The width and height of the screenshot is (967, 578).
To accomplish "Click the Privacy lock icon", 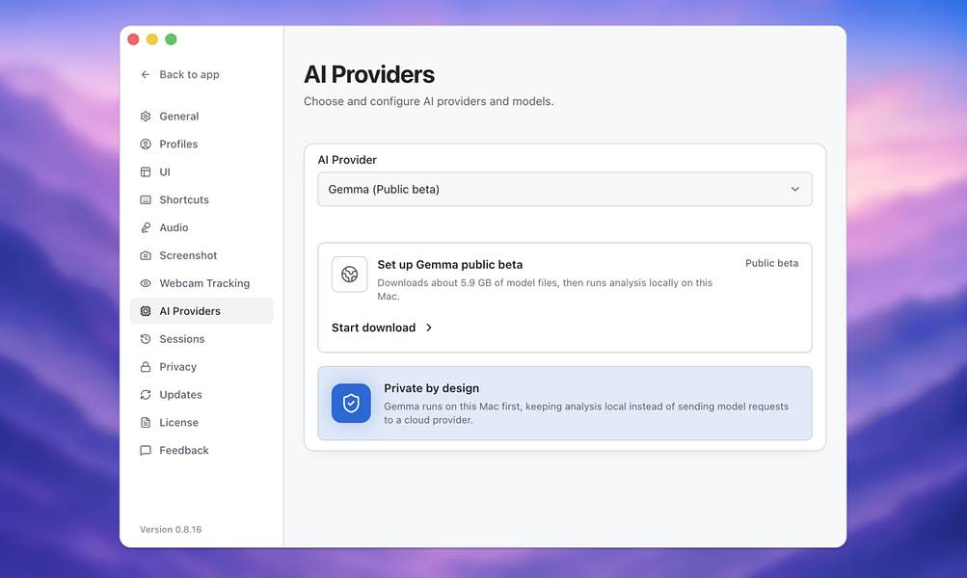I will coord(146,367).
